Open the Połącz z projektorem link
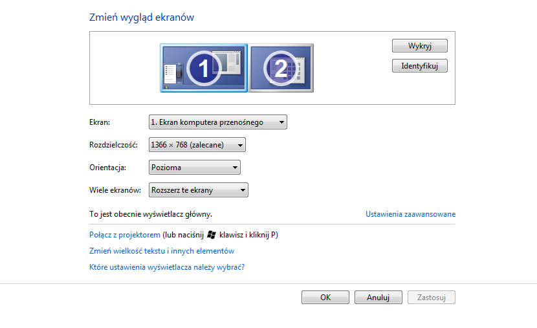 point(125,235)
